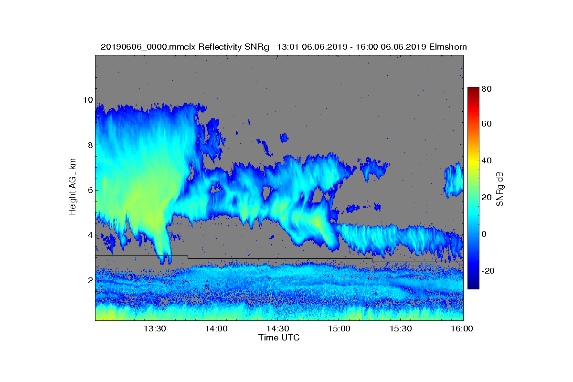Click the 14:30 time tick label

click(278, 329)
